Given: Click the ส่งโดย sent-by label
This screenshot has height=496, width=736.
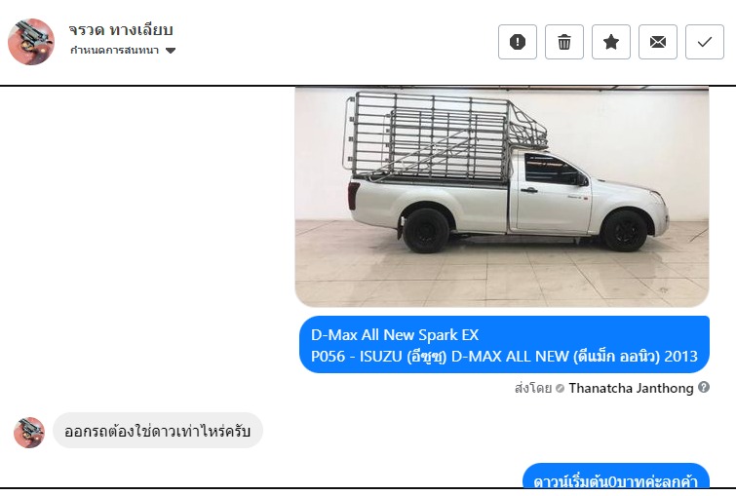Looking at the screenshot, I should pos(533,388).
